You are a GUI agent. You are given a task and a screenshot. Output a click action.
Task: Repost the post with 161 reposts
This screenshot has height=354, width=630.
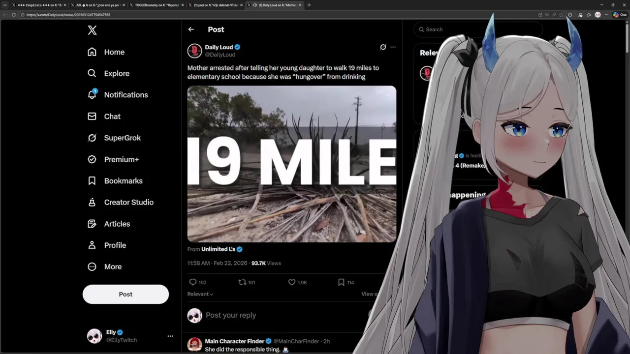click(x=247, y=282)
